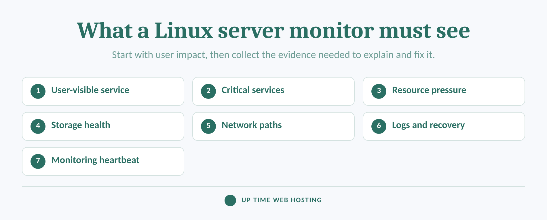Click the "Network paths" label
This screenshot has height=220, width=547.
pos(252,126)
